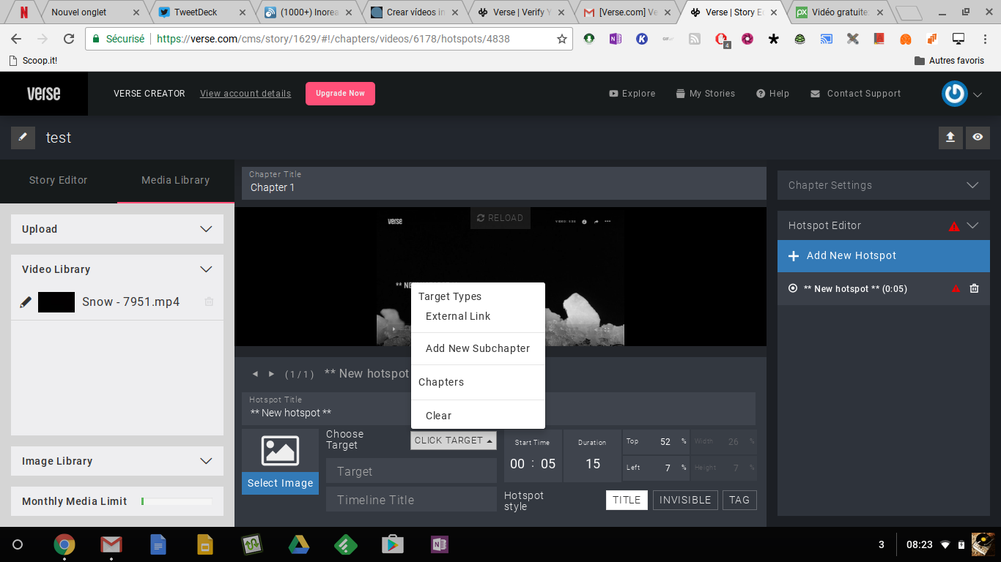Click the Select Image button
This screenshot has width=1001, height=562.
pyautogui.click(x=280, y=483)
